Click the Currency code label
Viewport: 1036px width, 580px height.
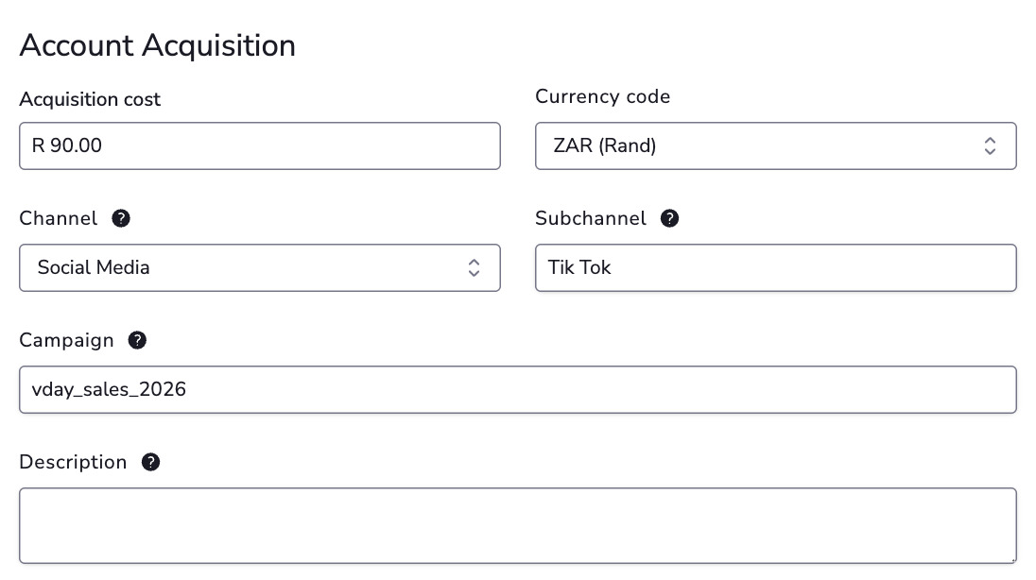tap(602, 96)
